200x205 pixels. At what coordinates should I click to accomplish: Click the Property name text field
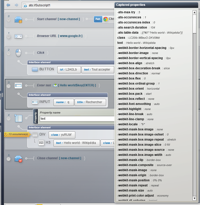(x=77, y=119)
